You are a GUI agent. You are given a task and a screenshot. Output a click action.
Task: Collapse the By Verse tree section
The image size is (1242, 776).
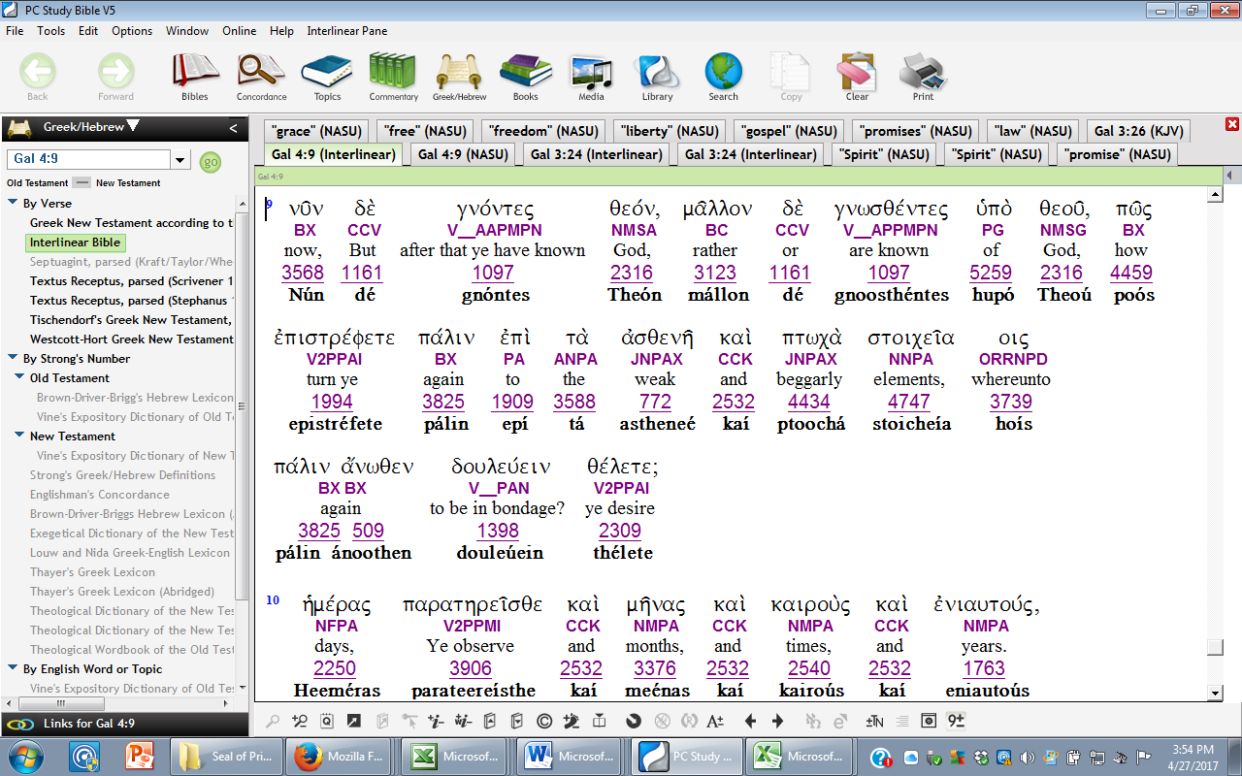tap(14, 203)
